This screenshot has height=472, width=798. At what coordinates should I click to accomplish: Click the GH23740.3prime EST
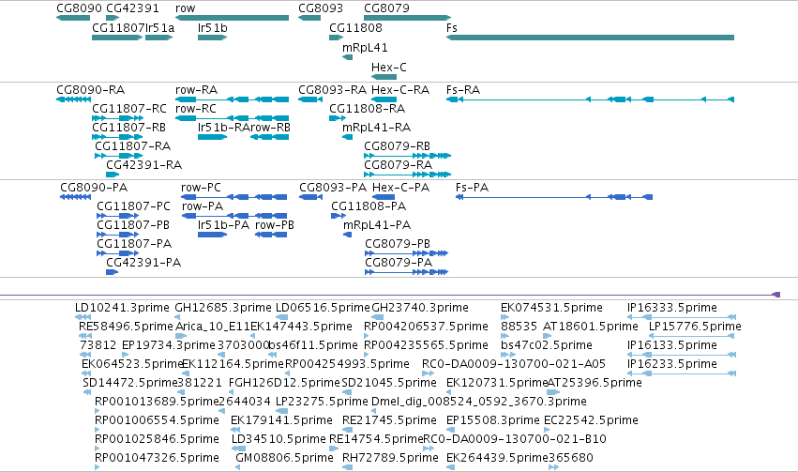(377, 317)
